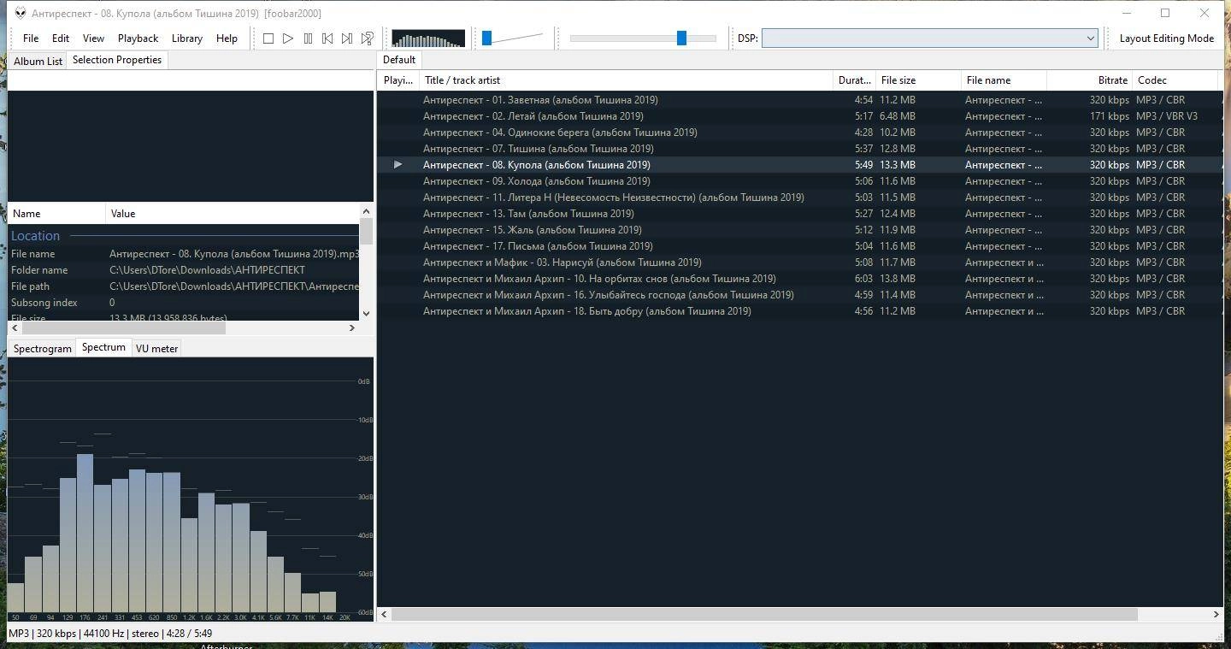The height and width of the screenshot is (649, 1231).
Task: Select track 18. Быть добру
Action: pos(800,311)
